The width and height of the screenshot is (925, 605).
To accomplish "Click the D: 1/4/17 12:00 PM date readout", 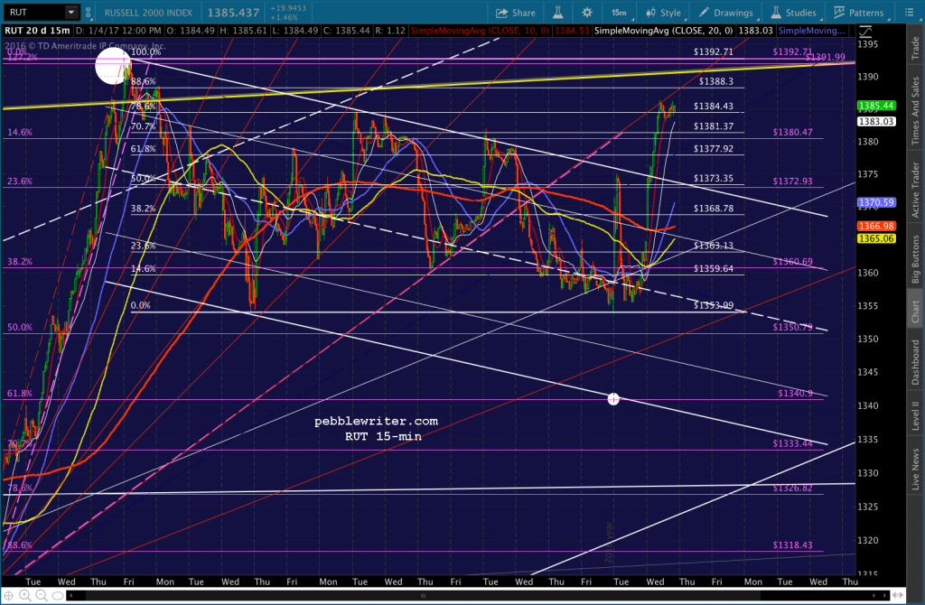I will 119,30.
